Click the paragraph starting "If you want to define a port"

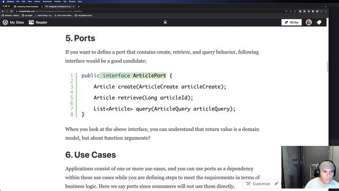coord(162,56)
